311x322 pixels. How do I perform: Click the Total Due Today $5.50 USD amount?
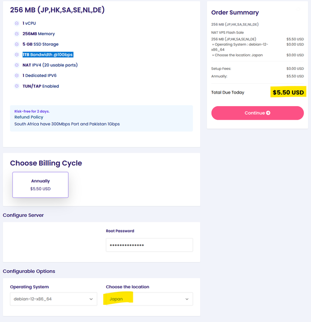[x=288, y=93]
